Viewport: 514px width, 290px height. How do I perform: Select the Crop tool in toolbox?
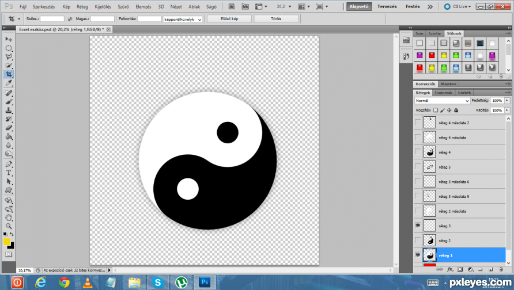(9, 74)
